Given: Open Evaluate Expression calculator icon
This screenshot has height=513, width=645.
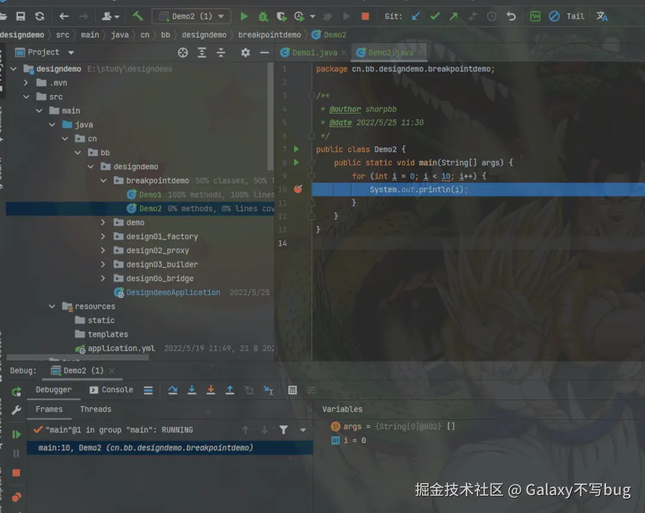Looking at the screenshot, I should point(292,390).
